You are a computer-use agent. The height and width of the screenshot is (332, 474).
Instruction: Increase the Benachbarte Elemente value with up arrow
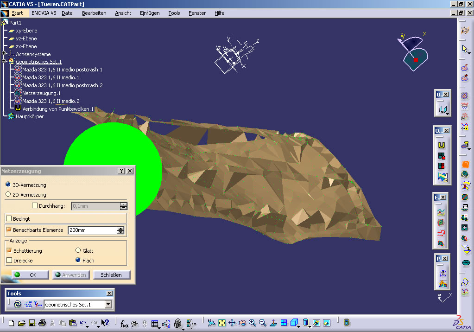pyautogui.click(x=120, y=228)
